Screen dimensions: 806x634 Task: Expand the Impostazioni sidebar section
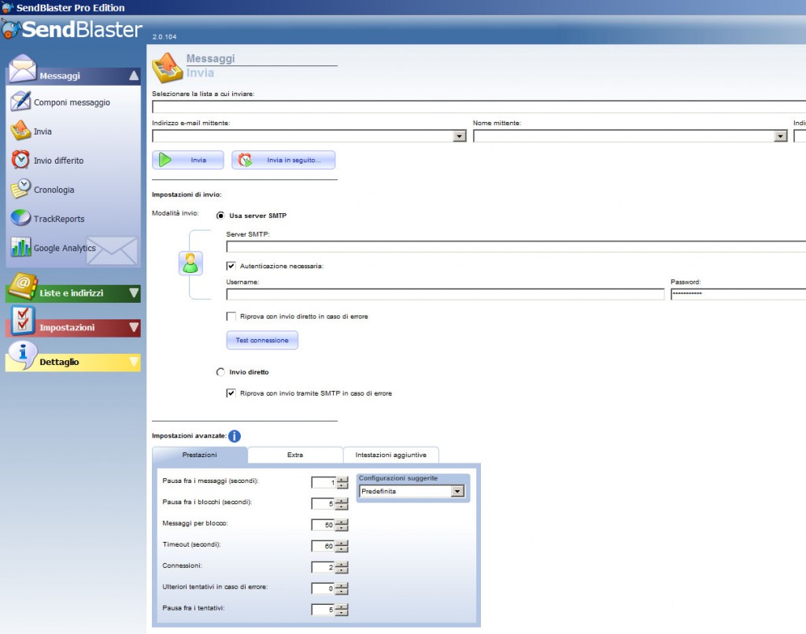point(134,327)
